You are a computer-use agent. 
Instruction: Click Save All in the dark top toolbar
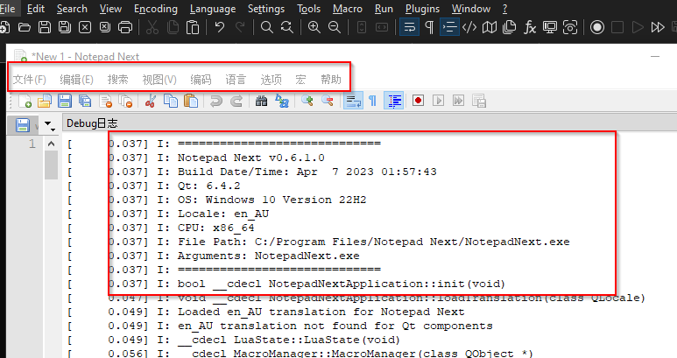coord(65,28)
